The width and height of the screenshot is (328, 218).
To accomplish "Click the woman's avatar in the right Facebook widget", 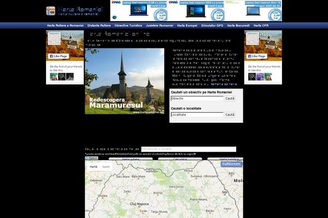I will (x=268, y=77).
